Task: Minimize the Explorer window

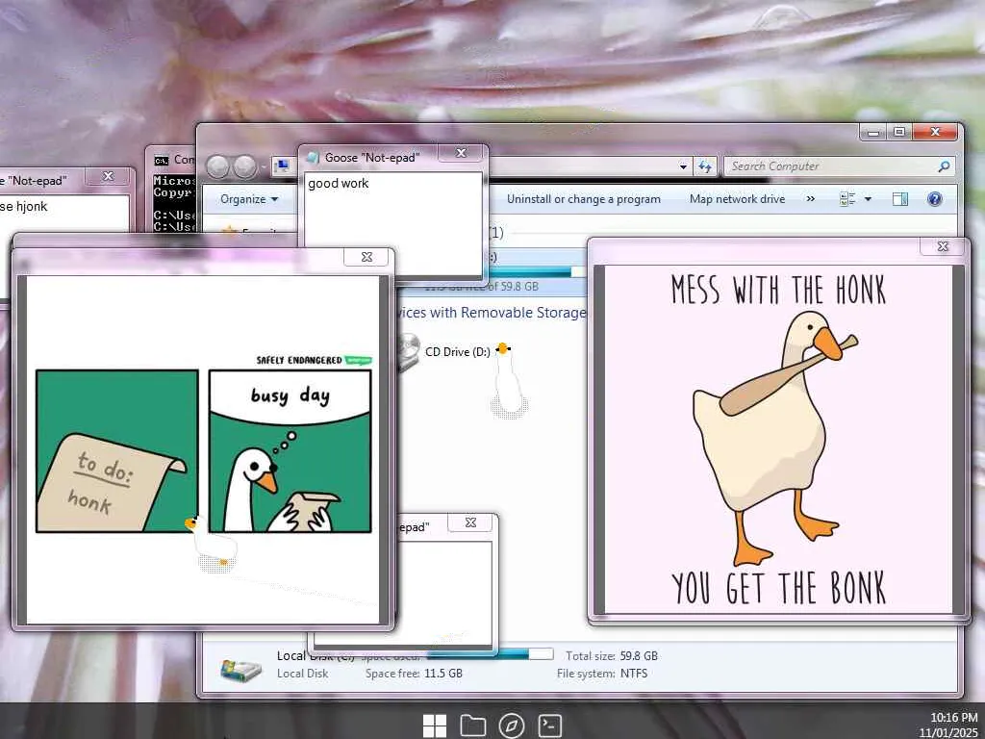Action: (872, 133)
